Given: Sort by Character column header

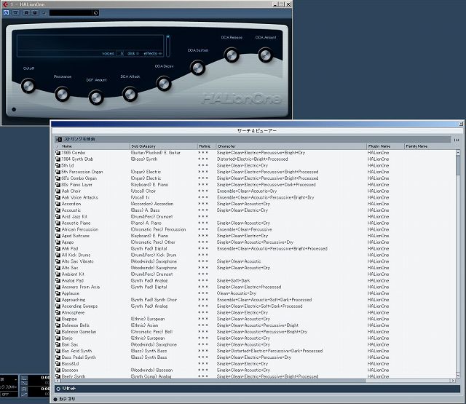Looking at the screenshot, I should click(291, 146).
